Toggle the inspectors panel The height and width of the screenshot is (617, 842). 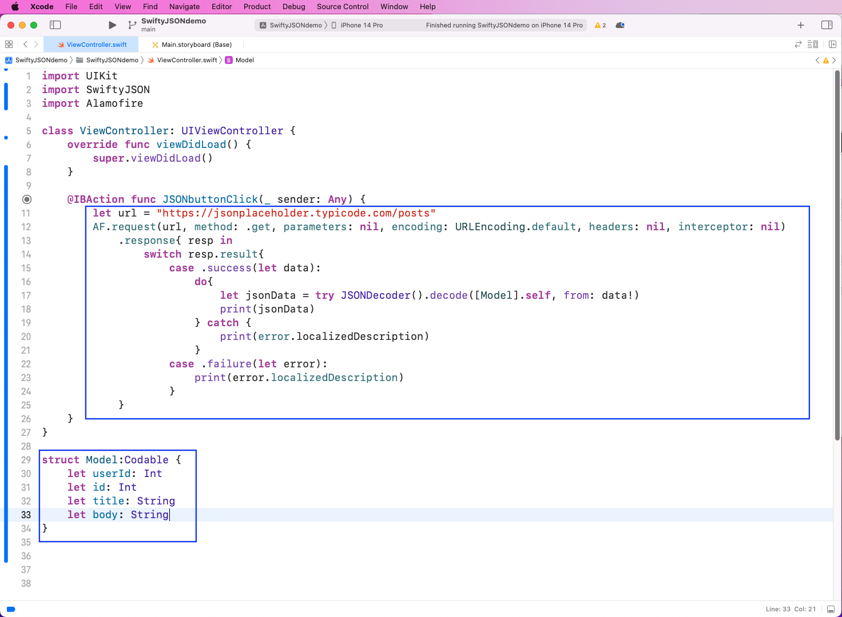827,25
